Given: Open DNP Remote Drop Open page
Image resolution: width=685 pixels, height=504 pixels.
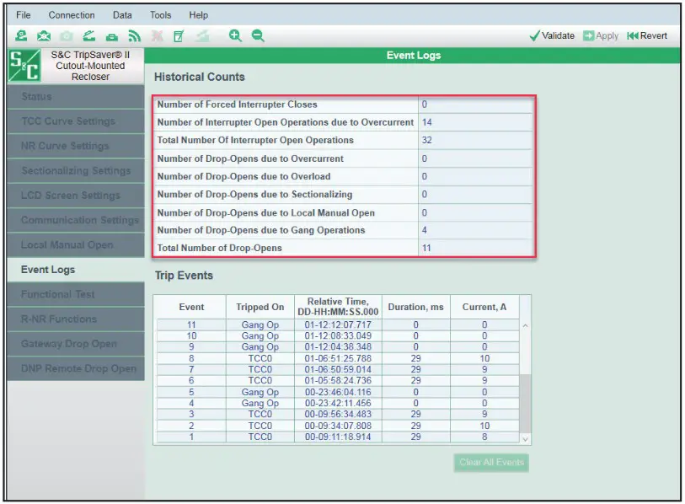Looking at the screenshot, I should tap(76, 368).
